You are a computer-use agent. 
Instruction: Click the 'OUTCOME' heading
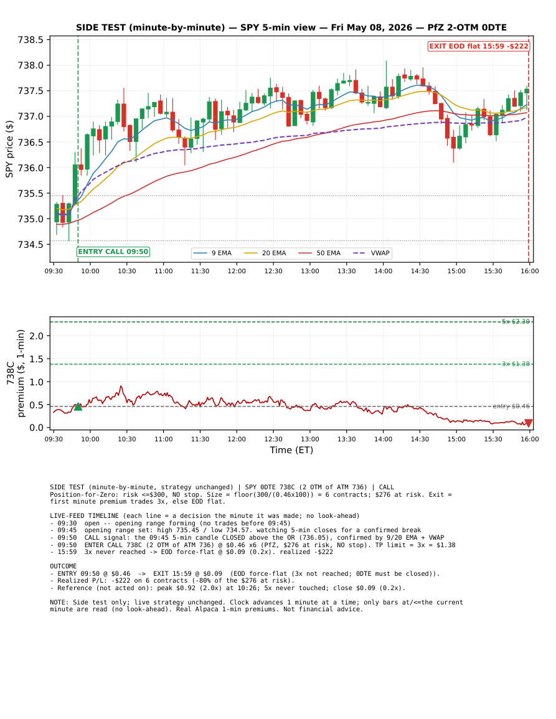pos(64,566)
